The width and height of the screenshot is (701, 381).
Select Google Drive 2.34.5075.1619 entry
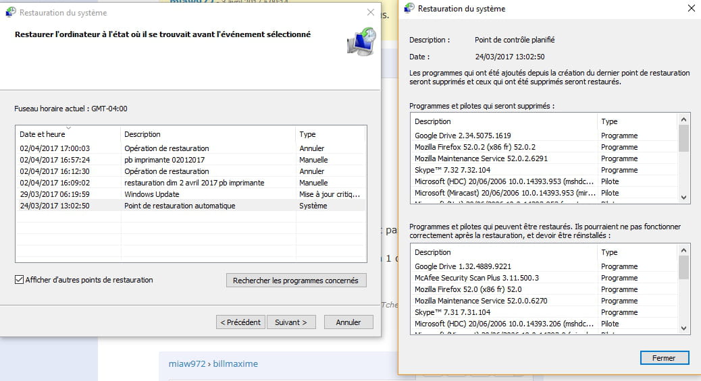pos(544,136)
